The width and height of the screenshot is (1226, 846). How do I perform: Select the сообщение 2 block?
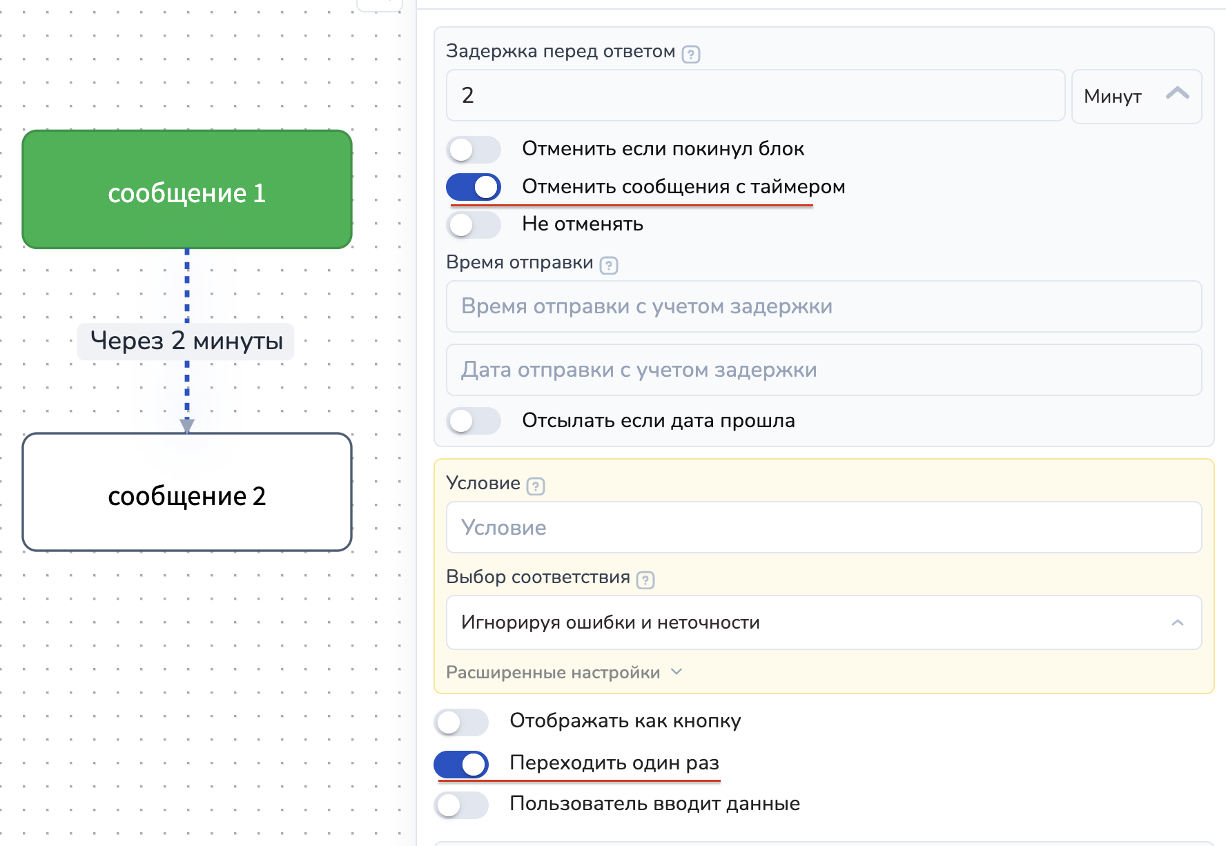(187, 492)
